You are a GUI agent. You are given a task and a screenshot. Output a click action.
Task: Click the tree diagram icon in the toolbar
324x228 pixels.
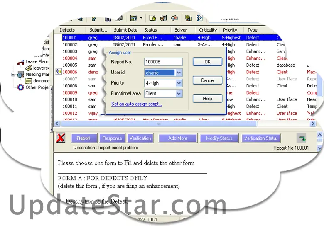point(199,18)
